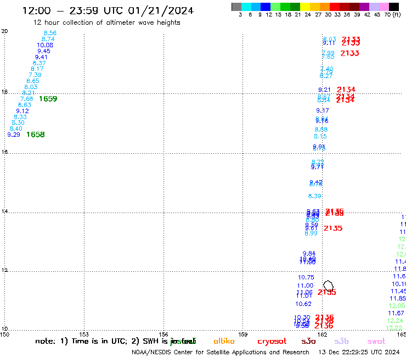Click the longitude axis label "150"

point(4,334)
